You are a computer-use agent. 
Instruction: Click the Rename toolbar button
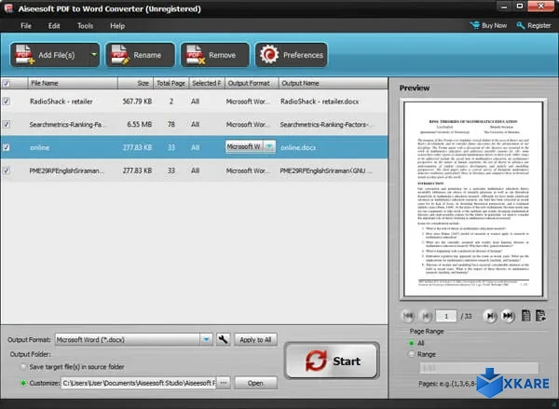click(x=140, y=55)
